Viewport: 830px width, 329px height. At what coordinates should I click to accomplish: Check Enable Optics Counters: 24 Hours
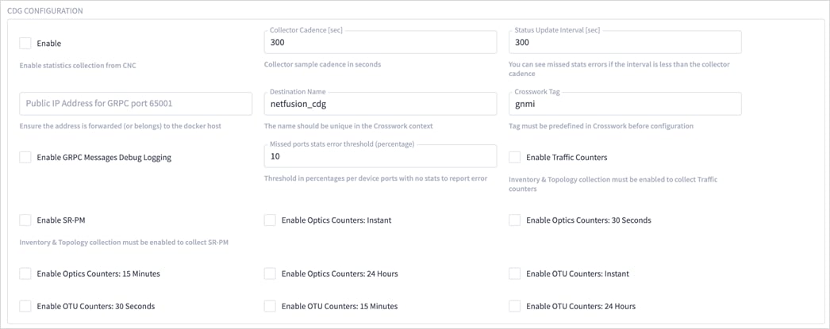pos(270,274)
